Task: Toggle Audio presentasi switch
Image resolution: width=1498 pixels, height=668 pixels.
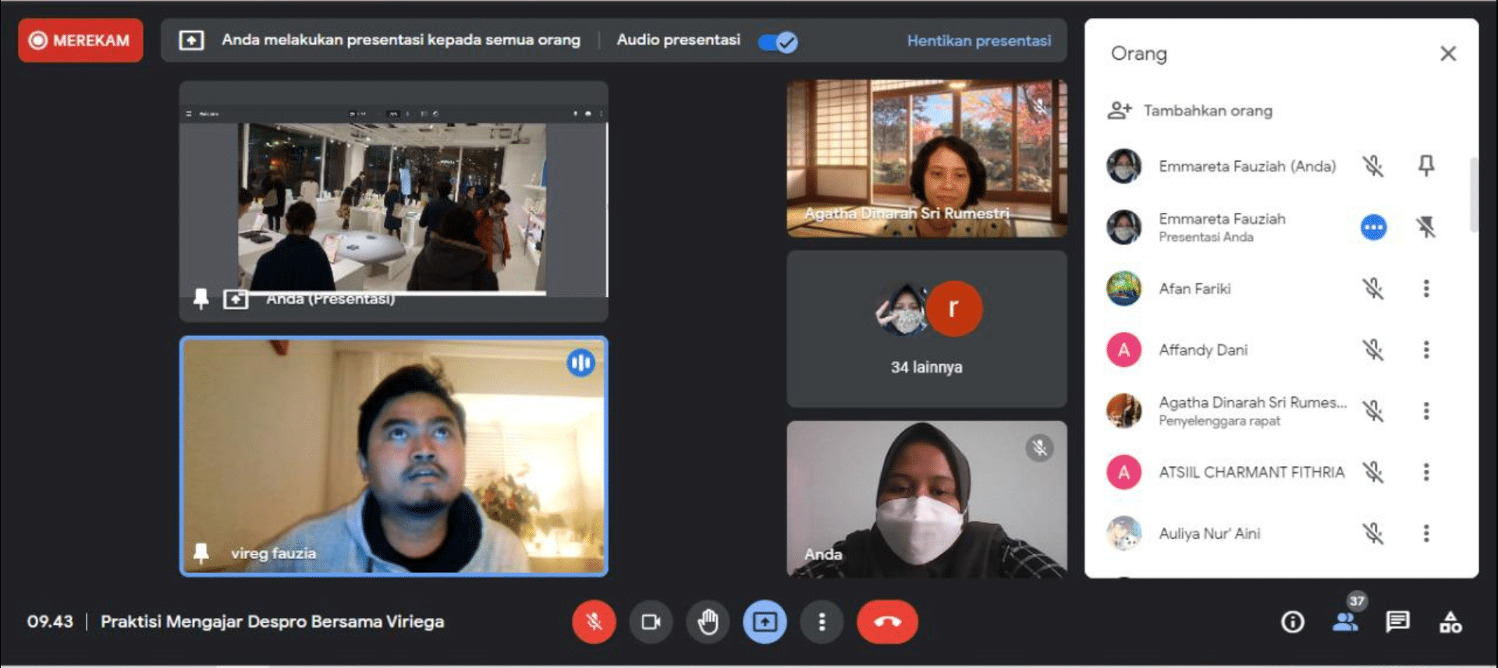Action: pos(778,41)
